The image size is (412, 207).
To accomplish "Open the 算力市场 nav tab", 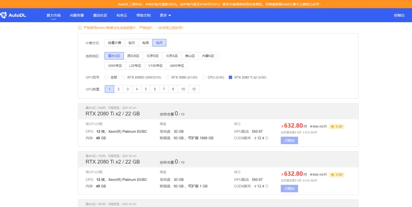I will point(54,15).
